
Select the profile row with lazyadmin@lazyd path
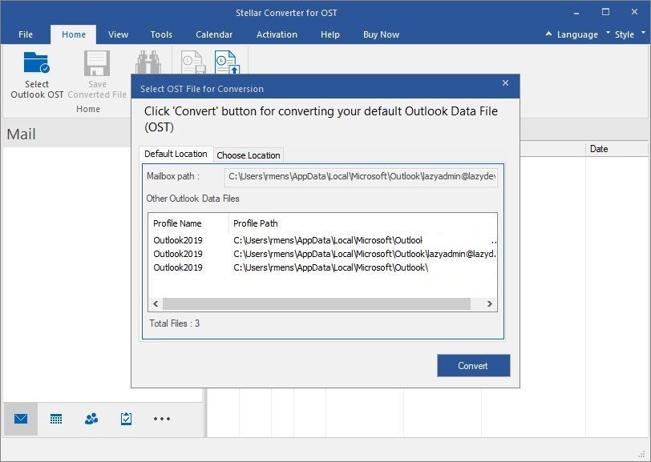(x=322, y=254)
